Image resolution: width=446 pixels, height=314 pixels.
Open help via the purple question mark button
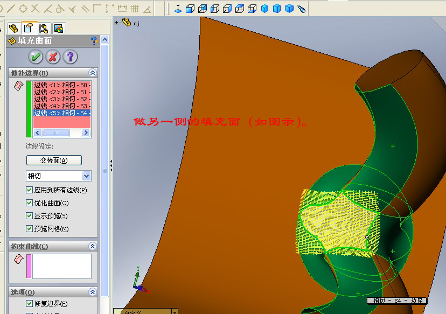point(70,57)
